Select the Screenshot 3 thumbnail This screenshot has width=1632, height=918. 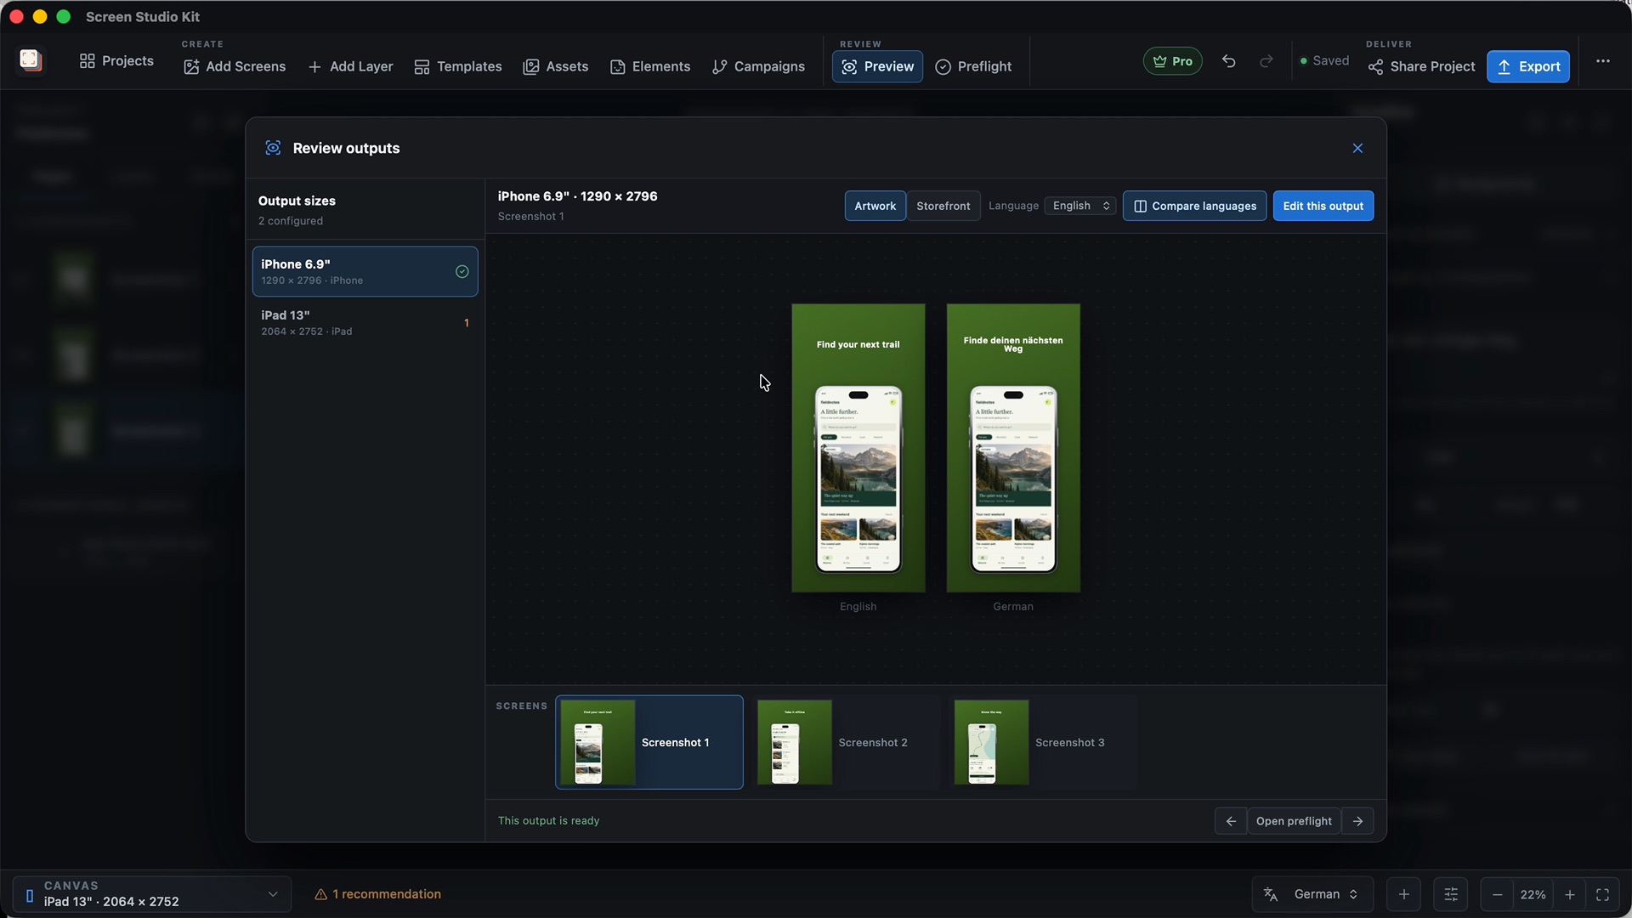1044,742
